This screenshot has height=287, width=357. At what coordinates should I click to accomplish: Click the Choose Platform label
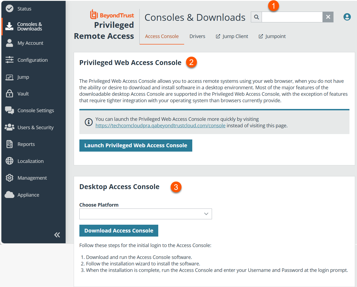pos(99,205)
